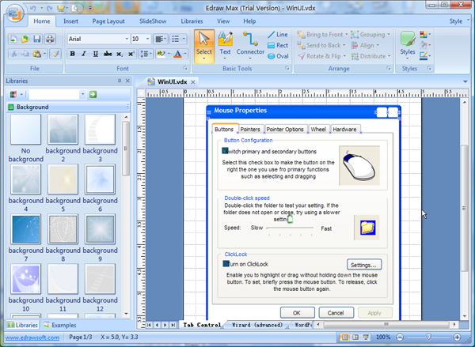This screenshot has width=475, height=347.
Task: Enable the 'Turn on ClickLock' checkbox
Action: [x=226, y=262]
